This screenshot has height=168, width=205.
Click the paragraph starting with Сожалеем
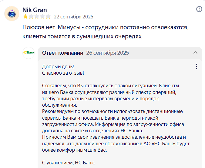110,95
